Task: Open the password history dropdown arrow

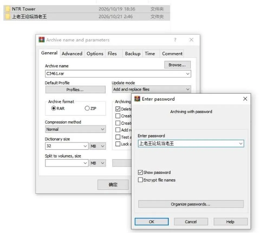Action: [241, 144]
